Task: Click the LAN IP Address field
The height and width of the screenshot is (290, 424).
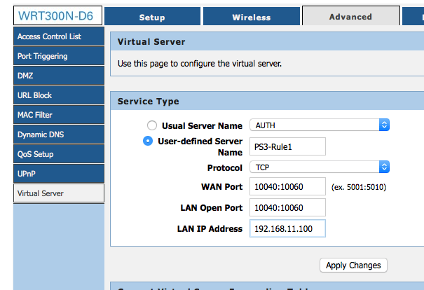Action: (x=287, y=228)
